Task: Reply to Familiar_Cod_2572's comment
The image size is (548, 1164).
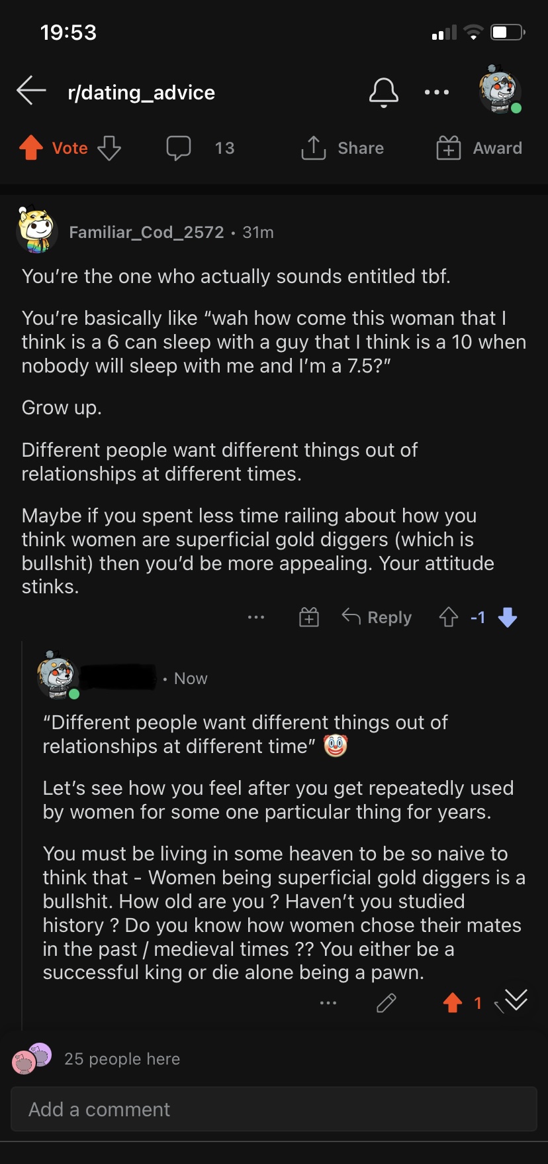Action: [377, 617]
